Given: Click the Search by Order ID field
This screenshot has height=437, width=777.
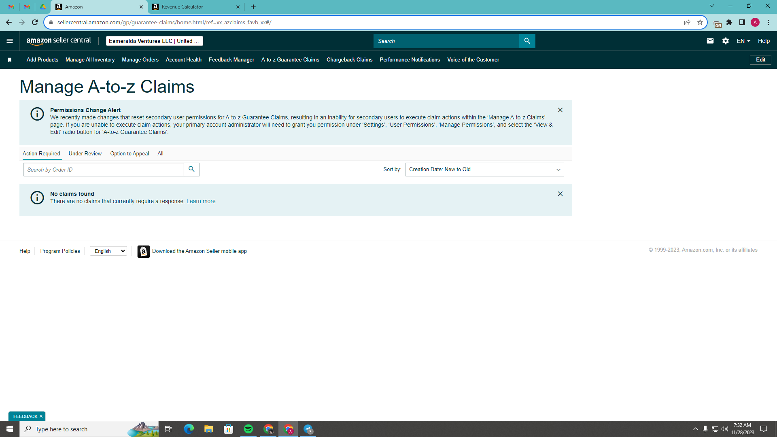Looking at the screenshot, I should pos(104,170).
